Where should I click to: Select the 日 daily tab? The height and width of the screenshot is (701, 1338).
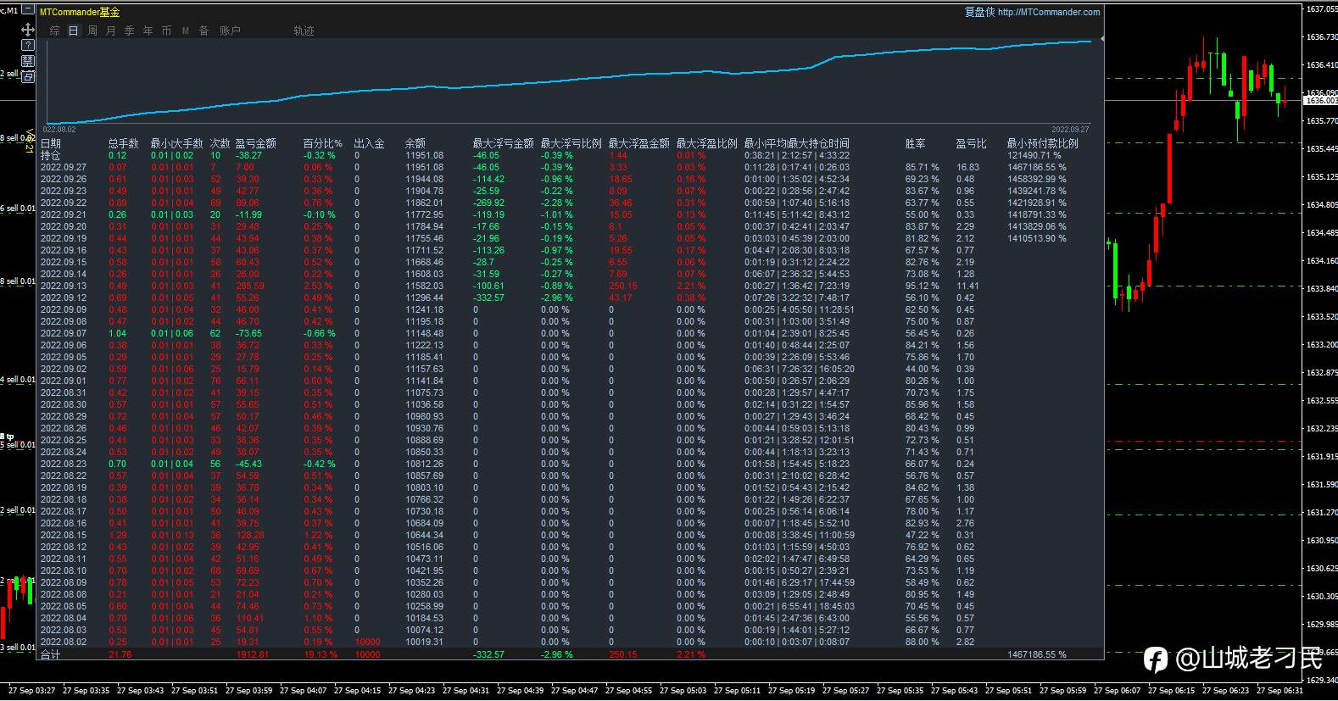pyautogui.click(x=74, y=31)
